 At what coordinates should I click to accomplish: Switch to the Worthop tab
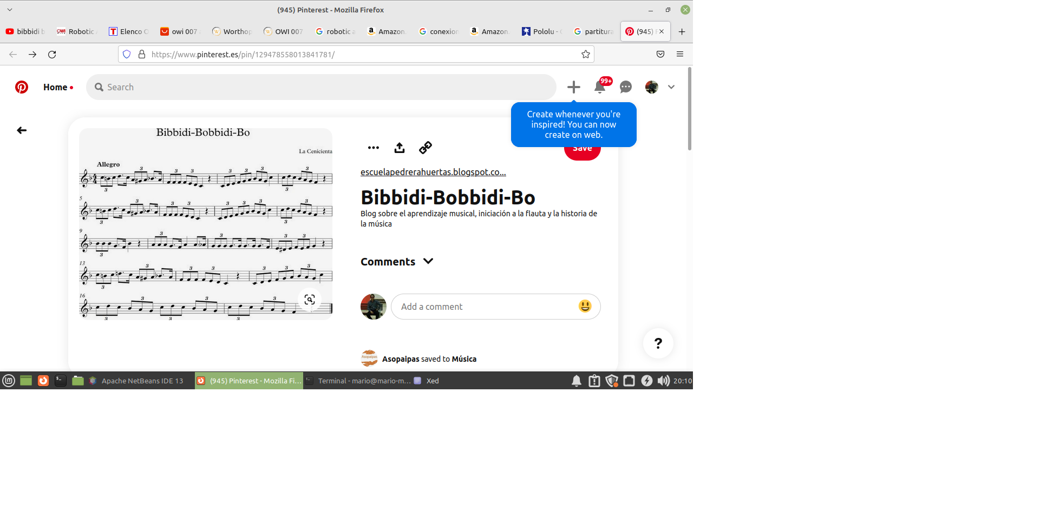click(x=232, y=31)
